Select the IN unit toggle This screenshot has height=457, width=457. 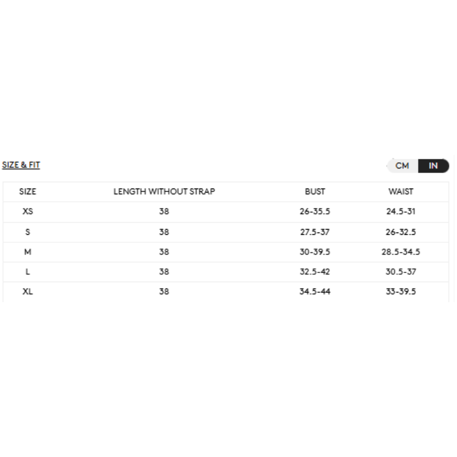(x=433, y=166)
